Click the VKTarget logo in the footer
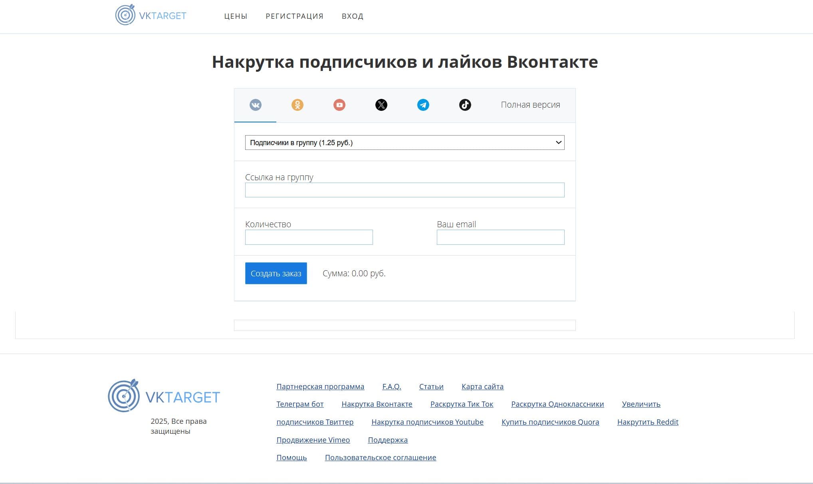This screenshot has width=813, height=484. 164,396
